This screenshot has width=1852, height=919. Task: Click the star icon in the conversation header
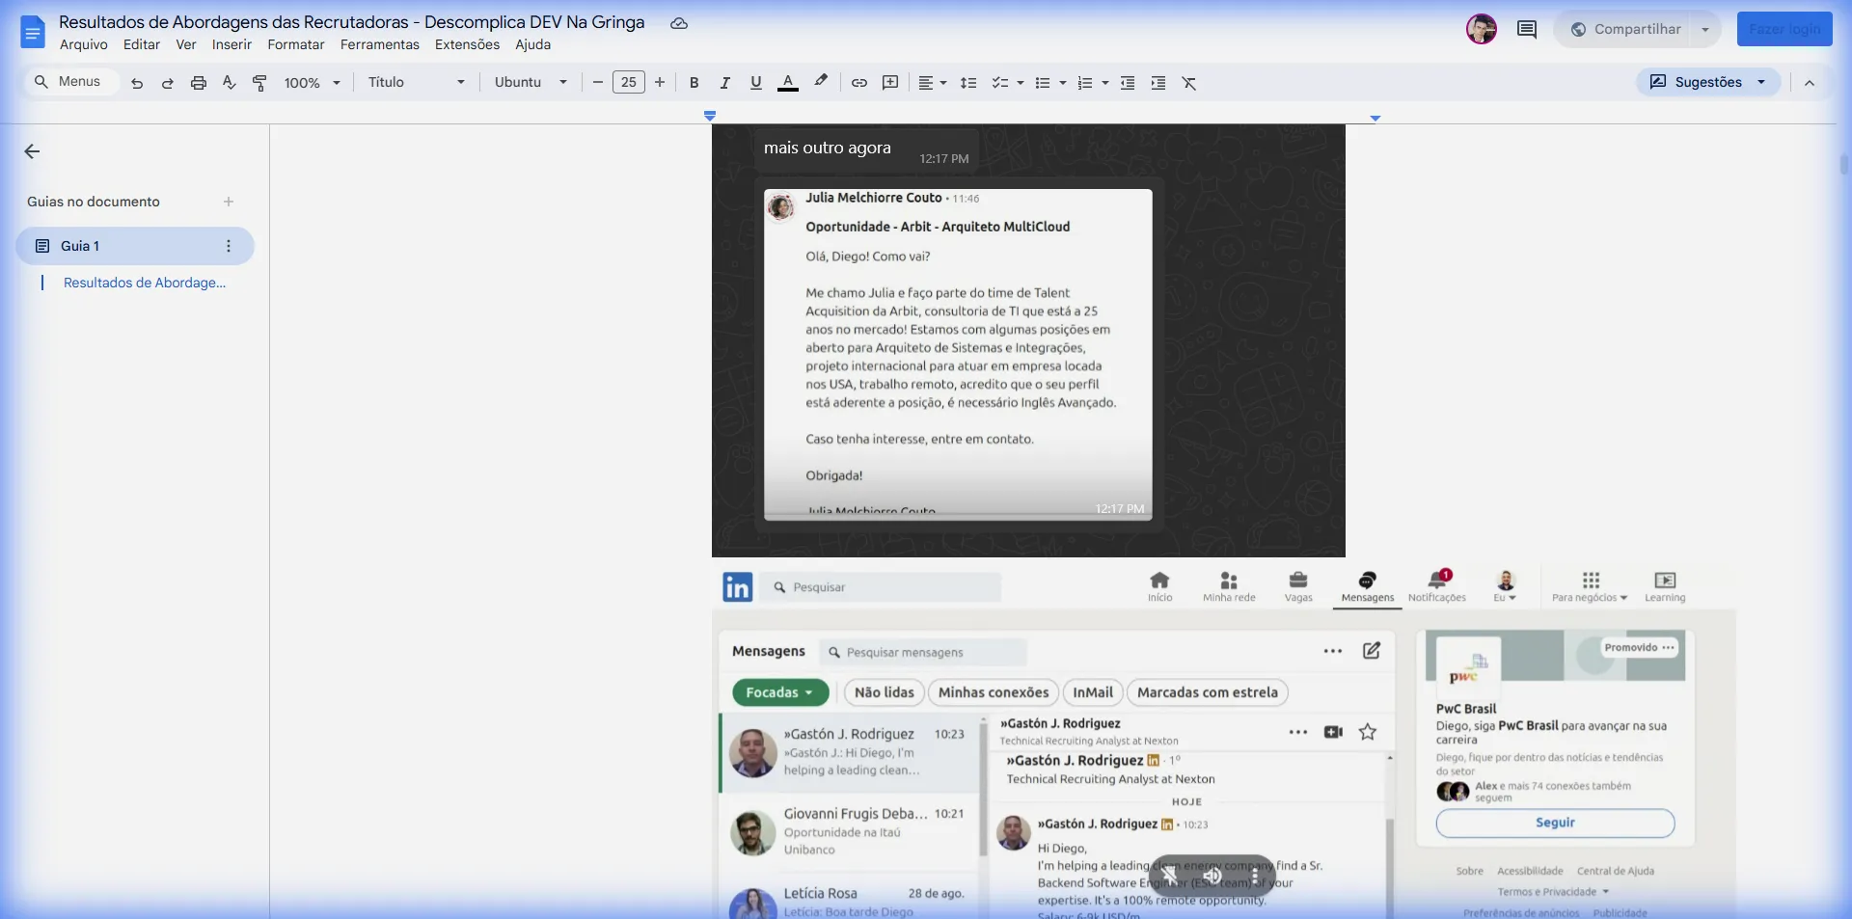tap(1368, 732)
